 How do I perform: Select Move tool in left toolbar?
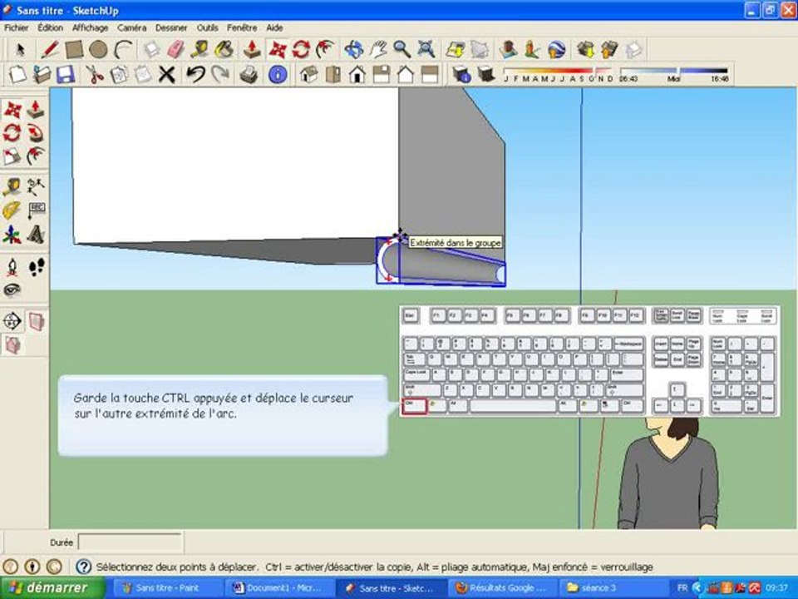tap(12, 109)
